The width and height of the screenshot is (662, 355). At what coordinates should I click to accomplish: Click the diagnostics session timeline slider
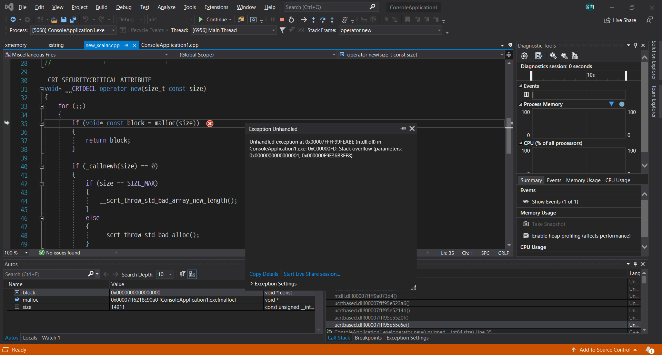pos(532,76)
